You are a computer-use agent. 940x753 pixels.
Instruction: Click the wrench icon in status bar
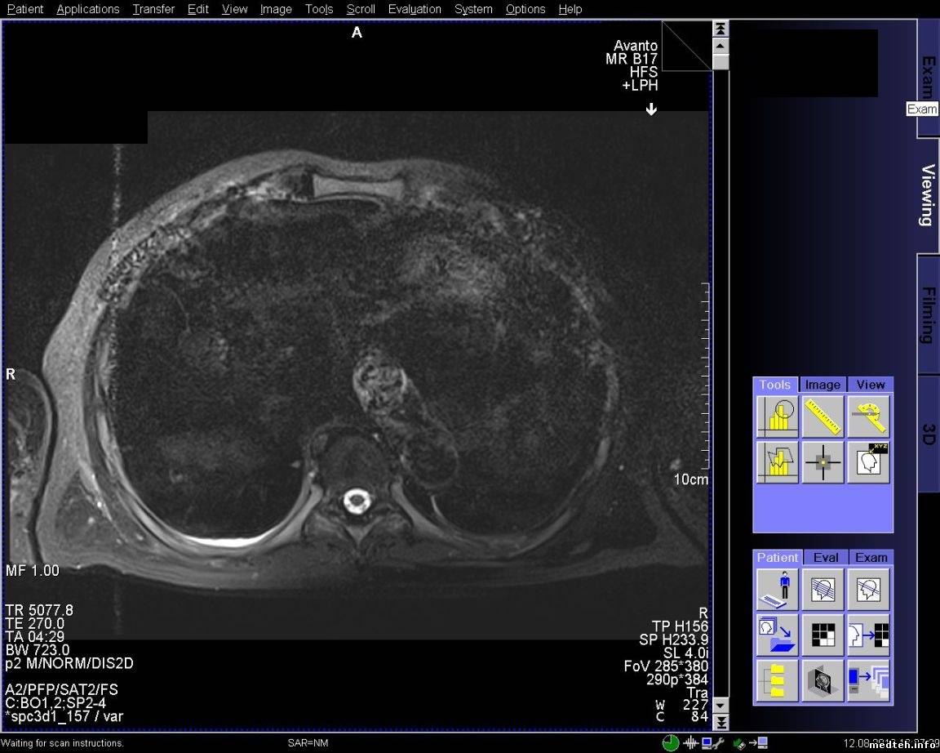tap(718, 743)
